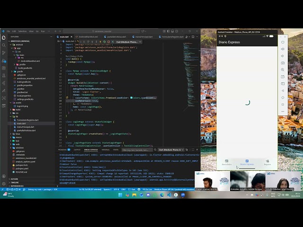
Task: Toggle the primary side bar layout icon
Action: 169,31
